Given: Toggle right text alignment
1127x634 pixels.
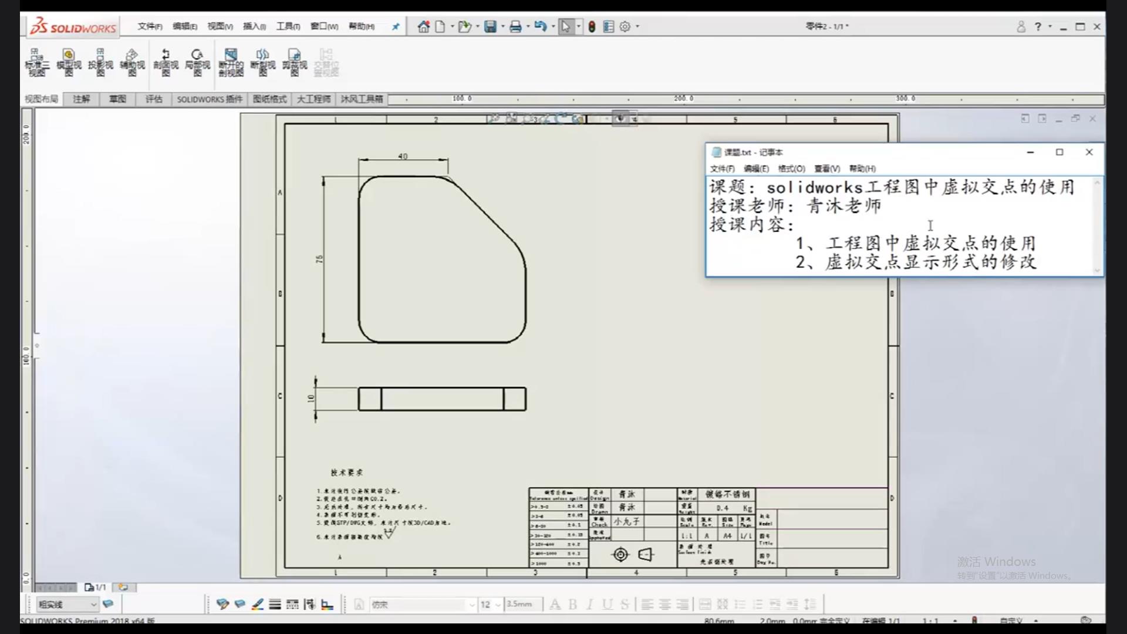Looking at the screenshot, I should (x=682, y=604).
